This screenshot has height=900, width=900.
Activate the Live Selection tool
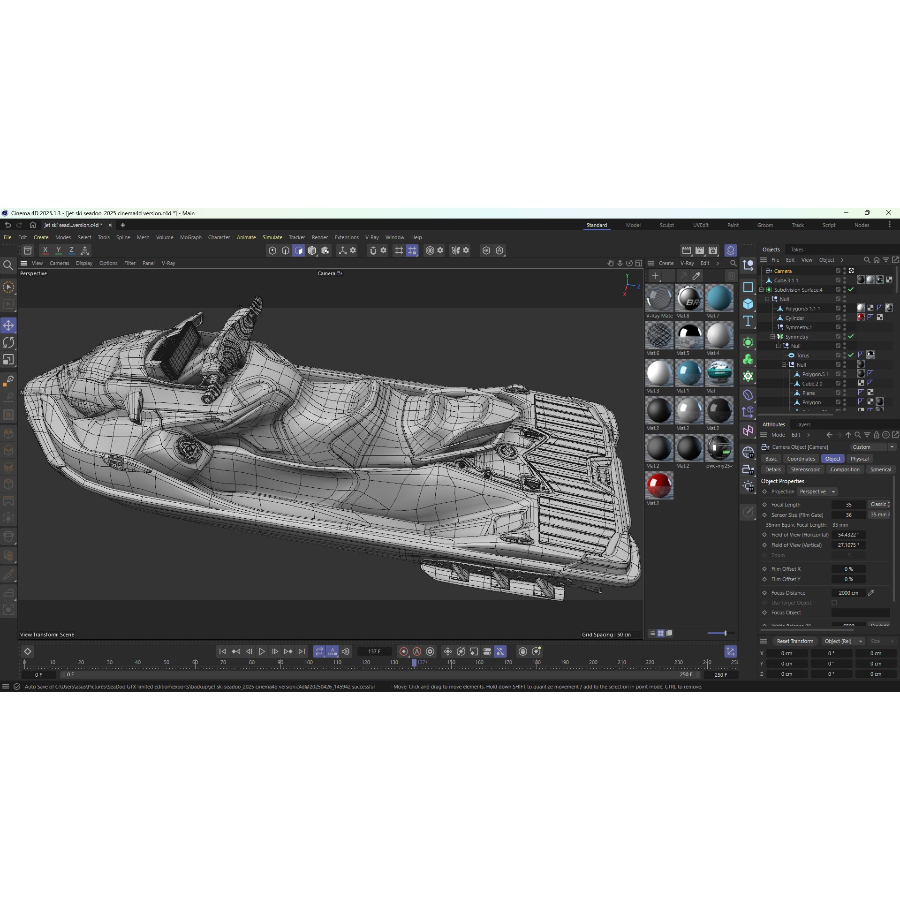tap(8, 287)
